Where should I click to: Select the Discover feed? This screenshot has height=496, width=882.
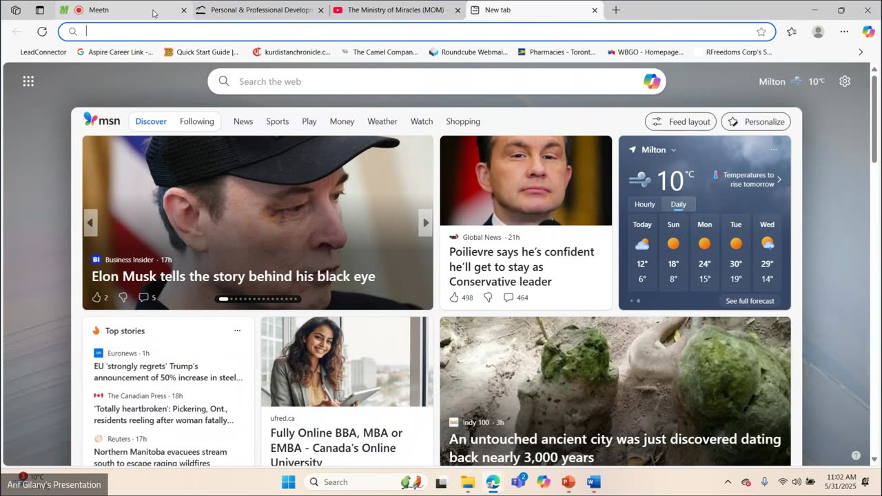click(151, 121)
